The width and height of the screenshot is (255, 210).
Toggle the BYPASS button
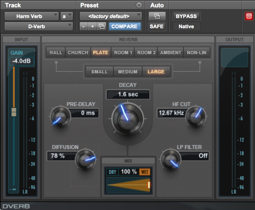pos(186,16)
